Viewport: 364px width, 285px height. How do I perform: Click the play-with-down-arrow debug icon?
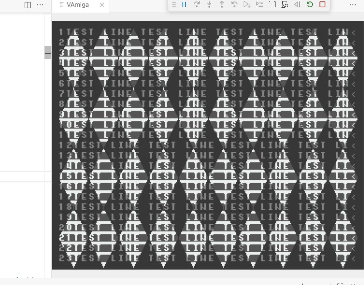[247, 4]
